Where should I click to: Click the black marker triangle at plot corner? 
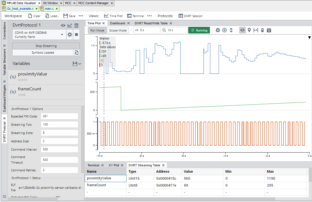point(310,38)
